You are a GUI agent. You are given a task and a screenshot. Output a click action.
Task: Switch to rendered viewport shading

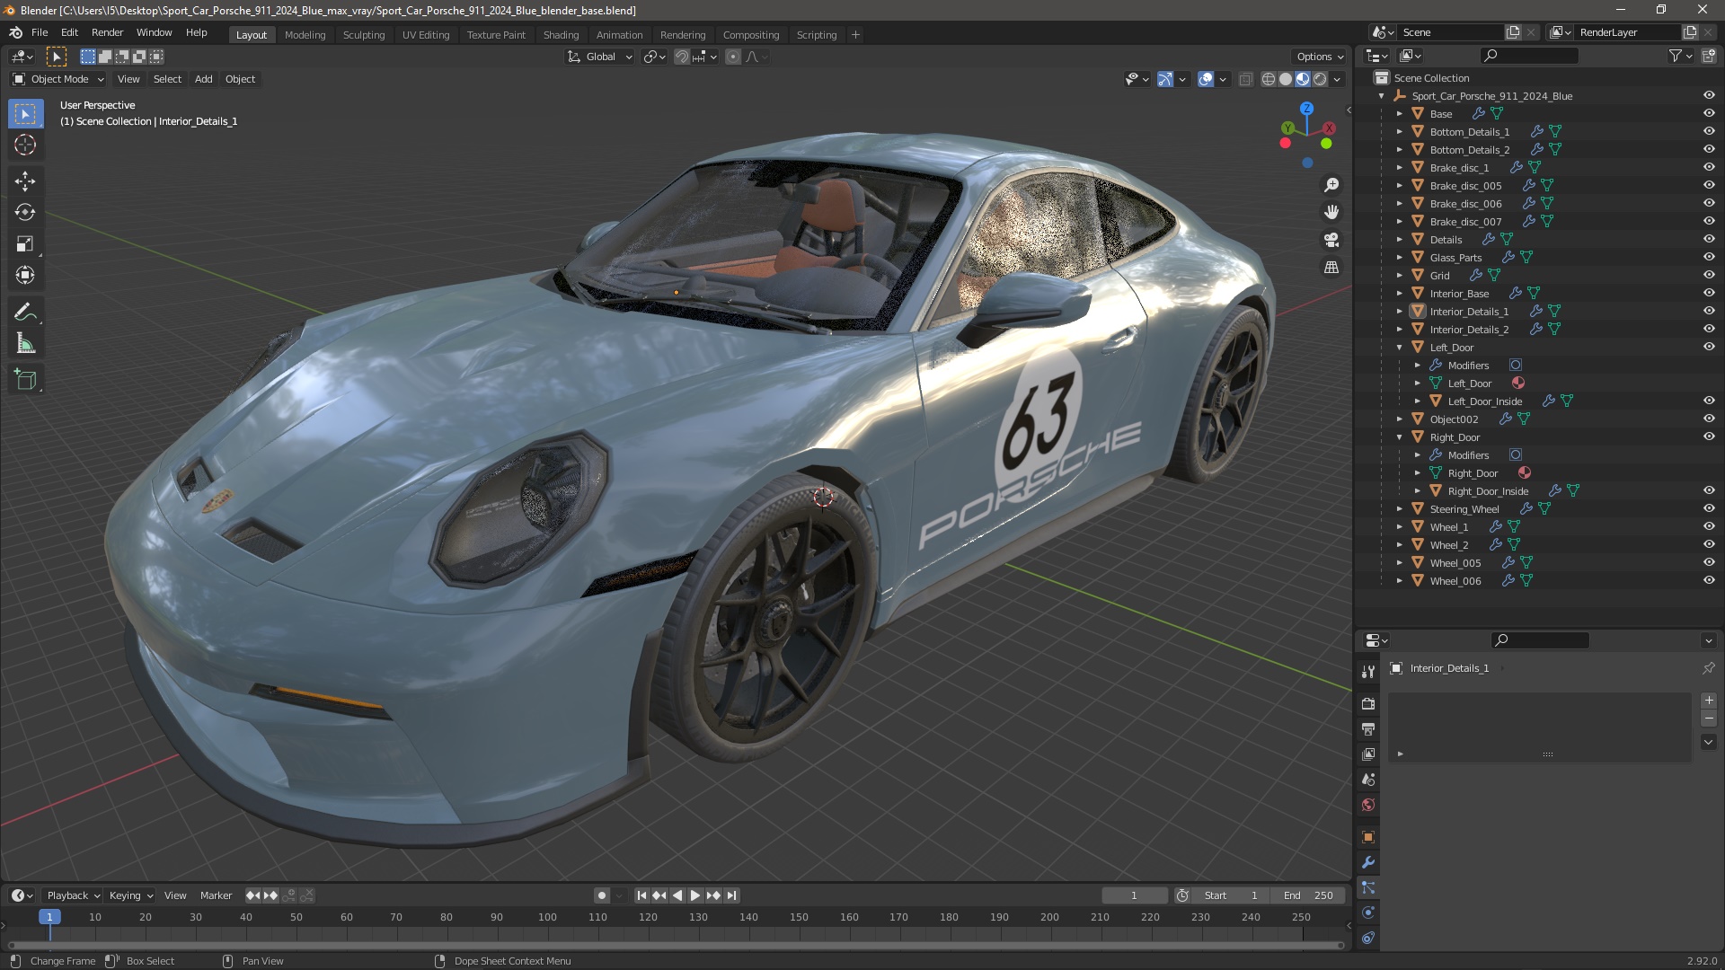pyautogui.click(x=1320, y=79)
